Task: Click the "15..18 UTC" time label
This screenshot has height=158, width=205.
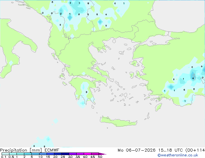Action: [x=171, y=150]
